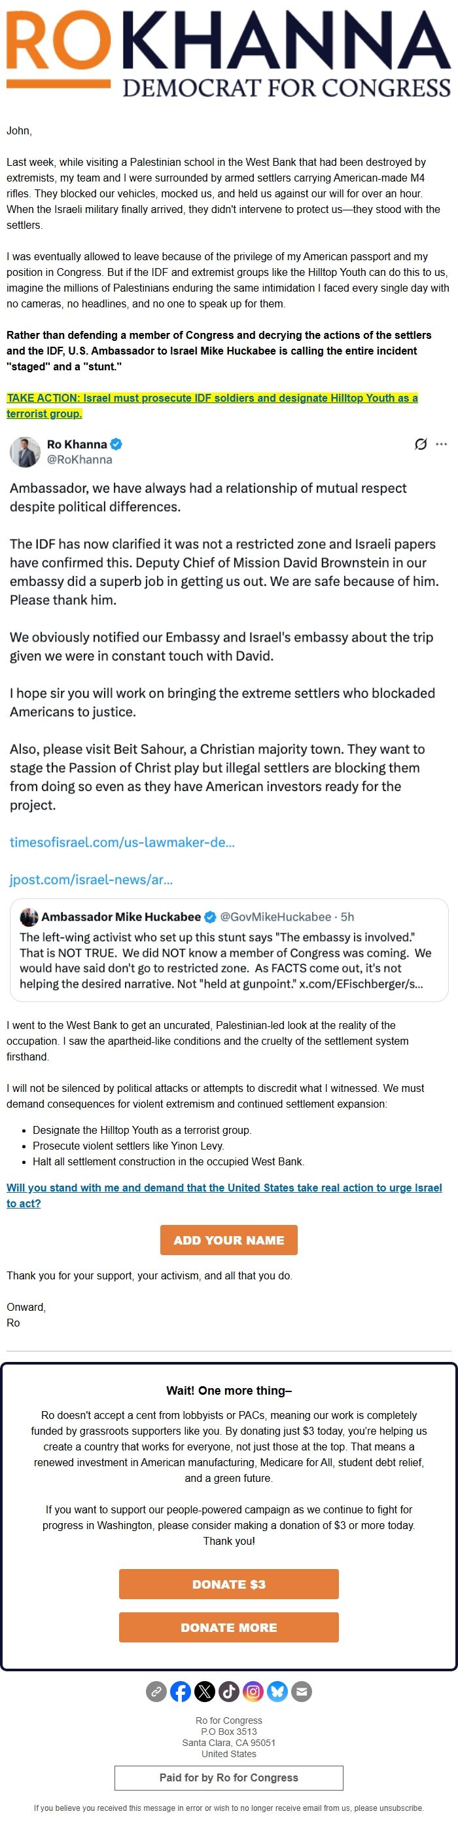Image resolution: width=458 pixels, height=1824 pixels.
Task: Open the jpost.com israel-news link
Action: [x=91, y=880]
